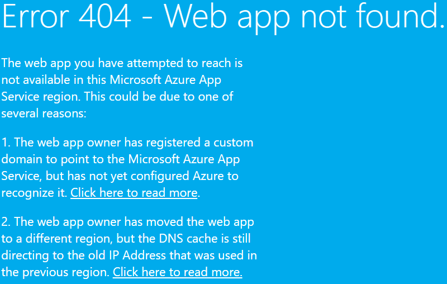Open the read more link about custom domains
Viewport: 447px width, 284px height.
pyautogui.click(x=134, y=193)
